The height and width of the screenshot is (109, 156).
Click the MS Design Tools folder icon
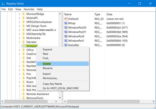[24, 26]
